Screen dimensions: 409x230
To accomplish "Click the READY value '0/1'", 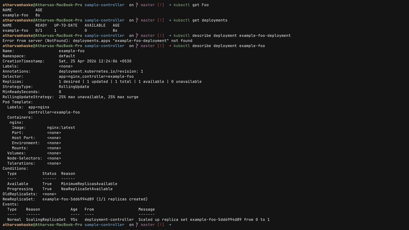I will pyautogui.click(x=39, y=31).
